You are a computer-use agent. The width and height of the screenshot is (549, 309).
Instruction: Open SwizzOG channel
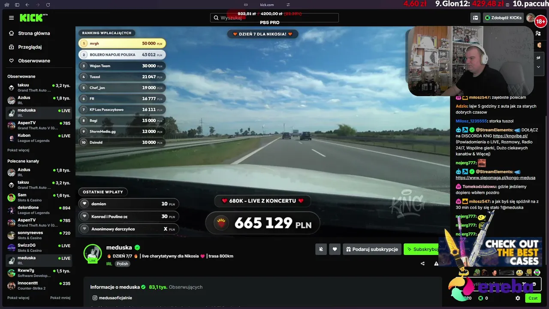[x=39, y=248]
